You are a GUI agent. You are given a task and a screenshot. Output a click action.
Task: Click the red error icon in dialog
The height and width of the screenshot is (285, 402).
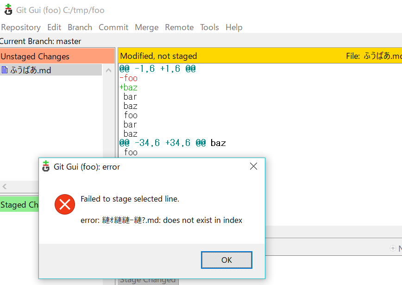pyautogui.click(x=65, y=204)
